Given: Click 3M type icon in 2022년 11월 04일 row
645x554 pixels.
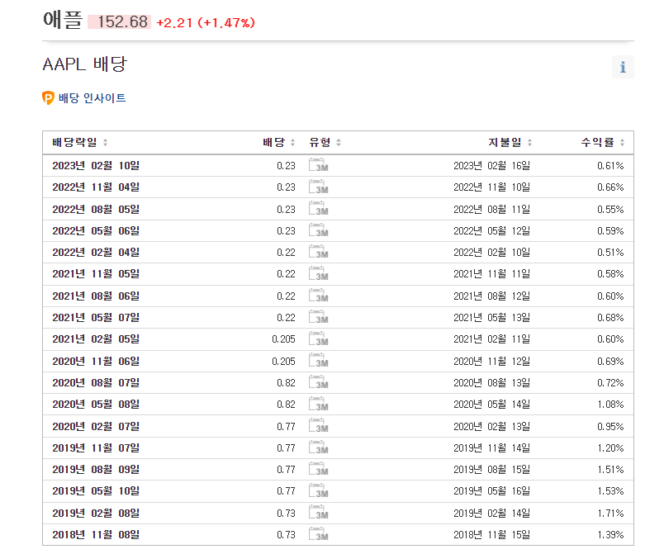Looking at the screenshot, I should coord(319,187).
